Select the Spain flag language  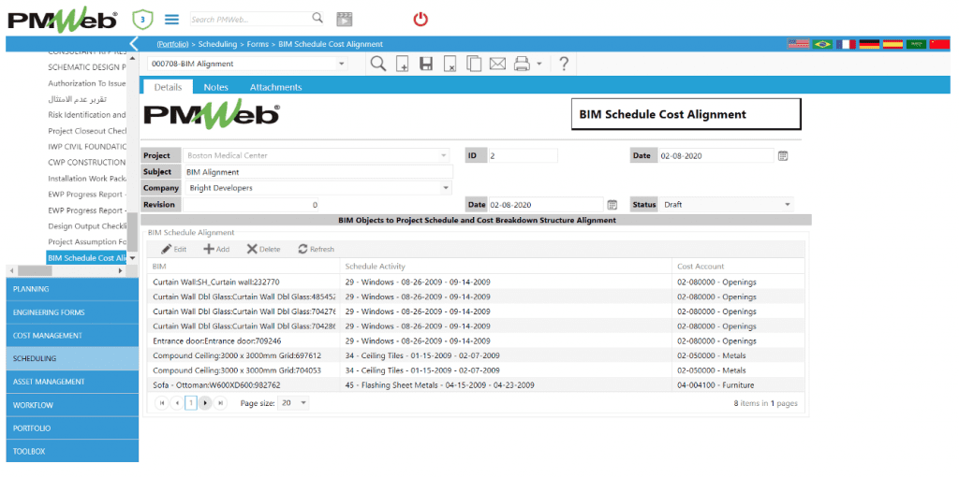(x=893, y=44)
